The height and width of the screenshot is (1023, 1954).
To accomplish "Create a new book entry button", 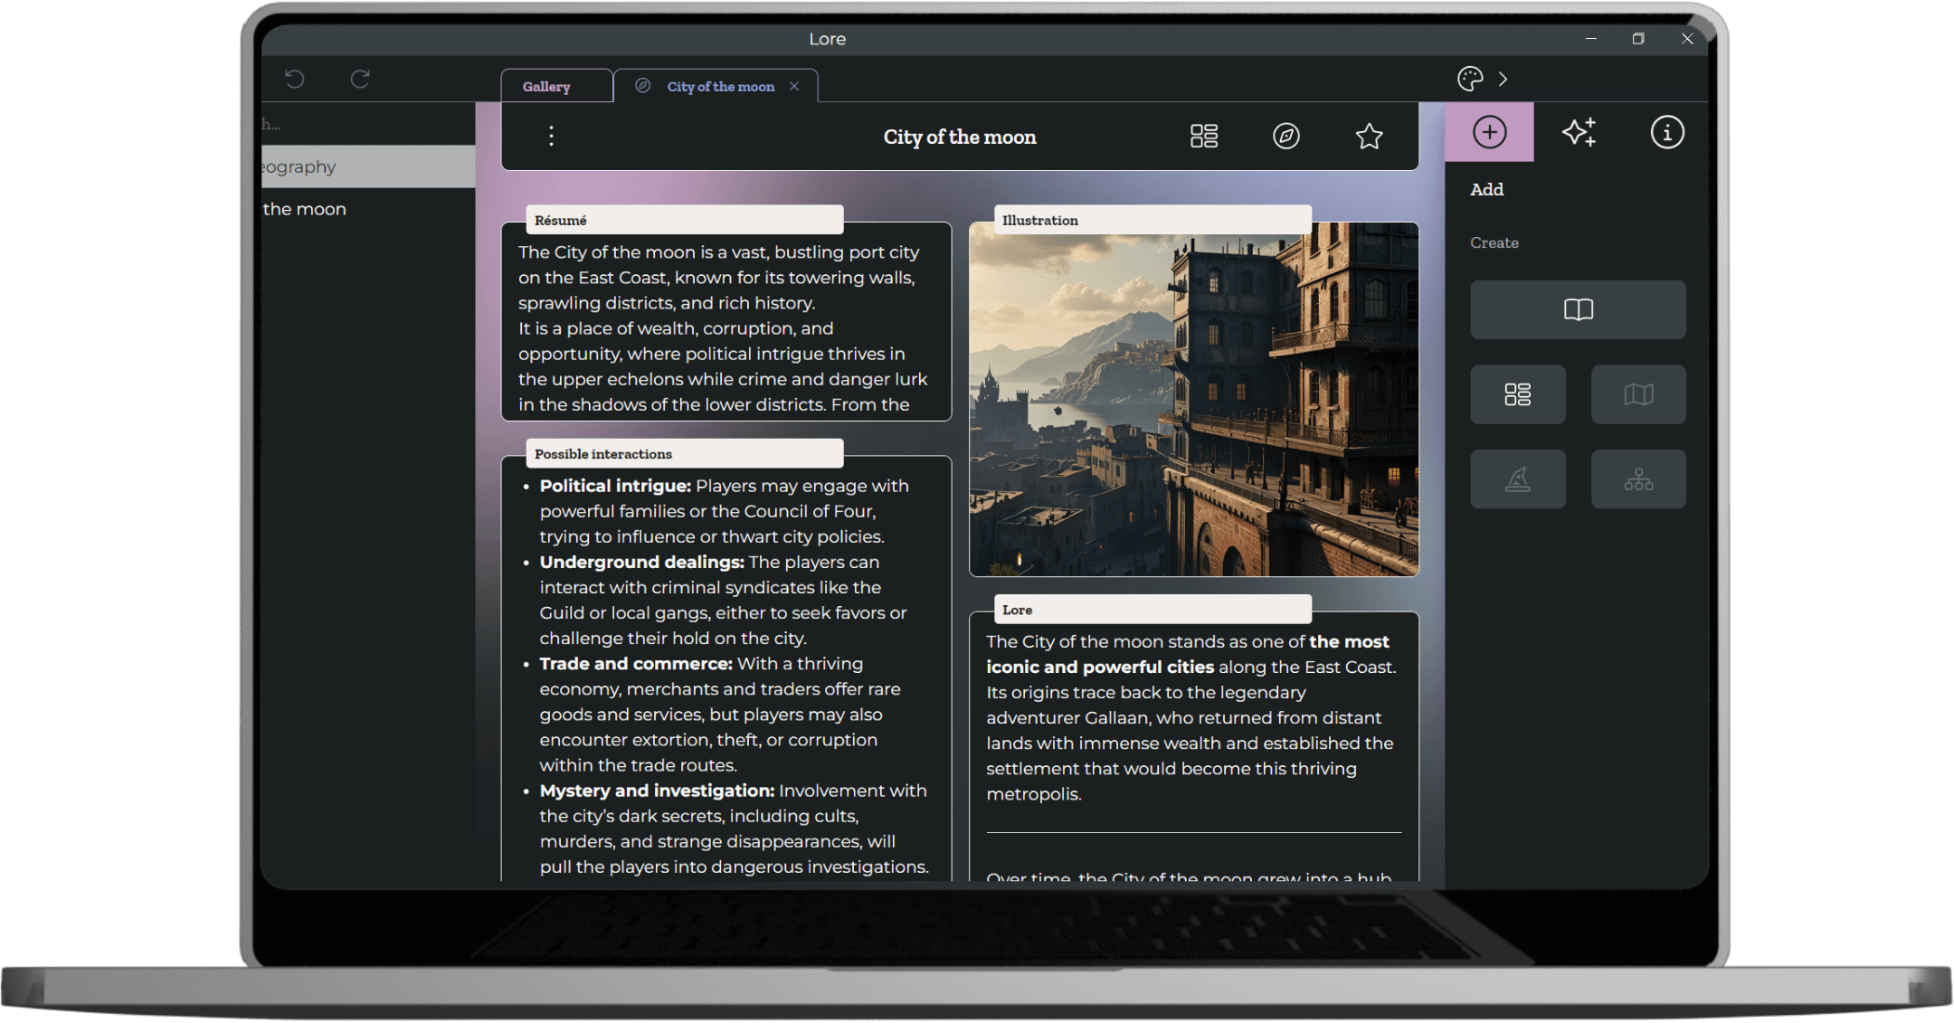I will point(1578,309).
